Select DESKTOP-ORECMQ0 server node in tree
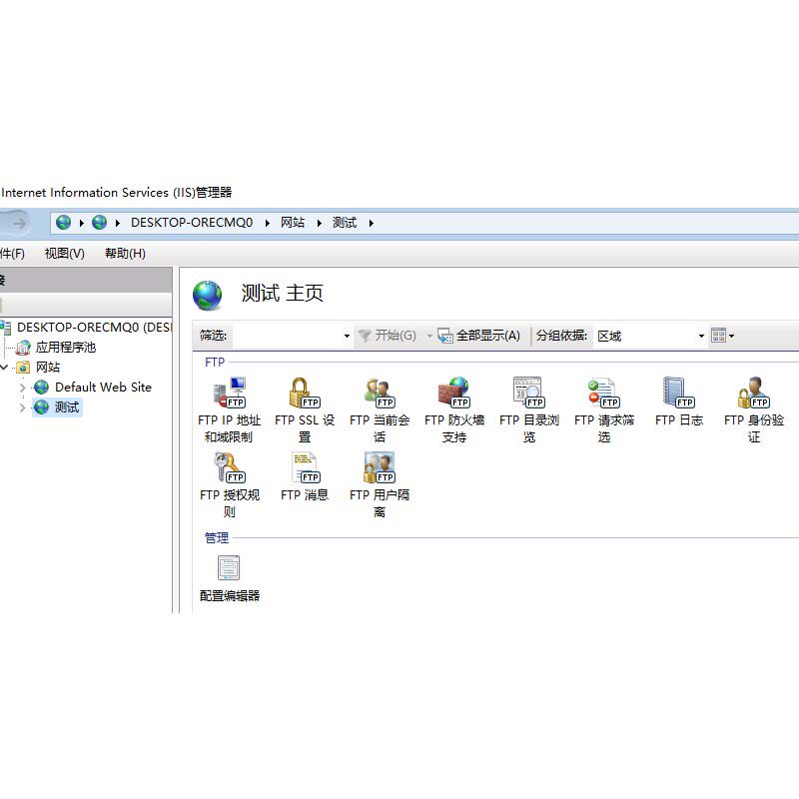This screenshot has height=799, width=799. tap(94, 328)
